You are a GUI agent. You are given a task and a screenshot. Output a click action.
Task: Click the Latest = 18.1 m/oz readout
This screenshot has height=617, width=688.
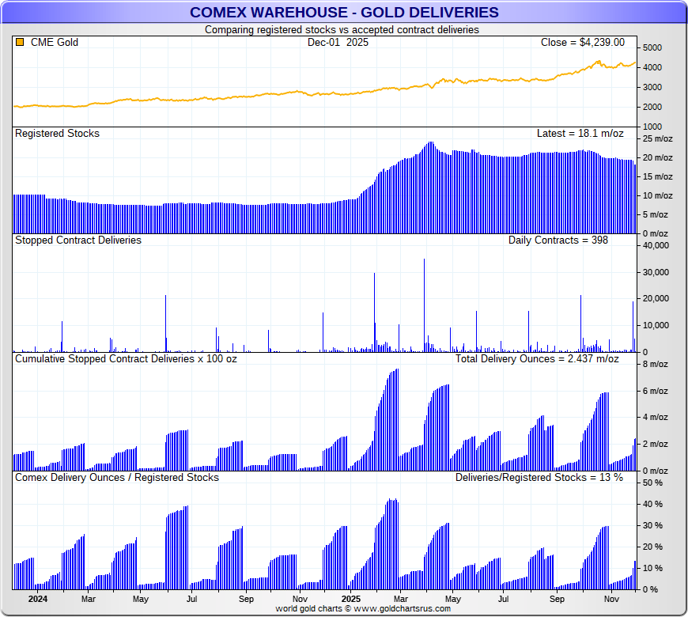580,134
